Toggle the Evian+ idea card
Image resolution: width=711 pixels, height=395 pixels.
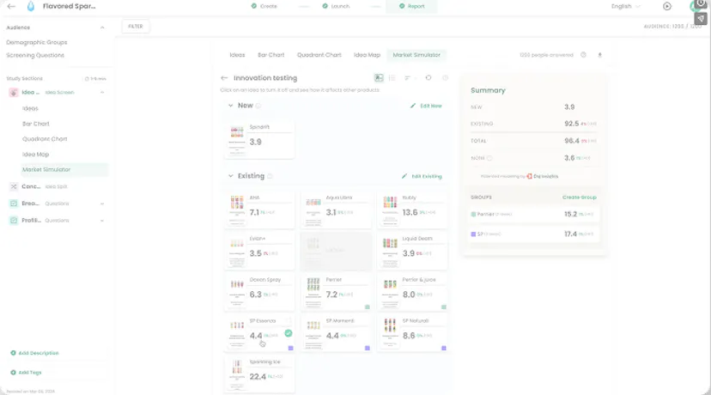(259, 251)
